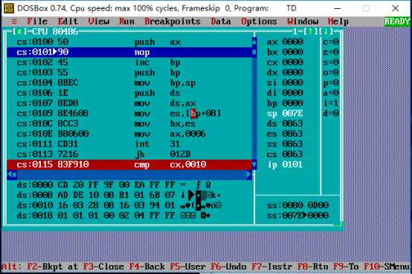Open the Edit menu
The width and height of the screenshot is (412, 274).
(68, 22)
